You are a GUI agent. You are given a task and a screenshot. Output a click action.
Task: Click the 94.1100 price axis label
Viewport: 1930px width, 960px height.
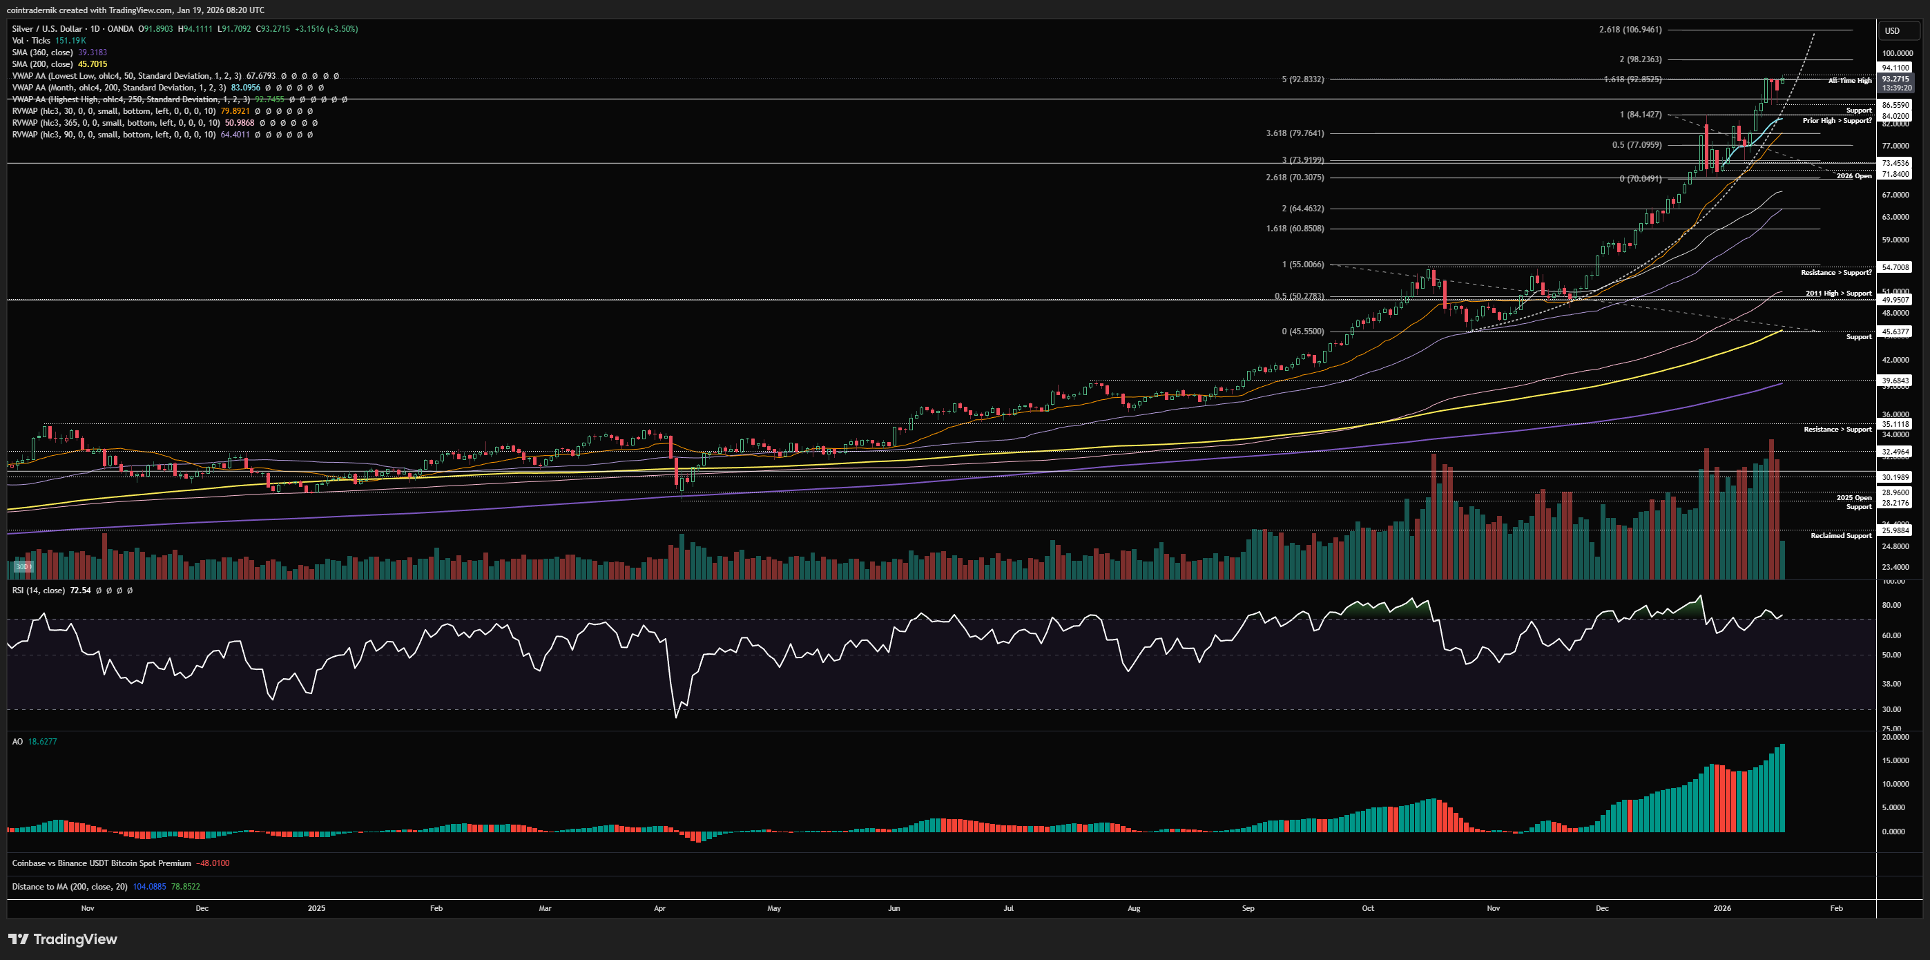click(1895, 68)
